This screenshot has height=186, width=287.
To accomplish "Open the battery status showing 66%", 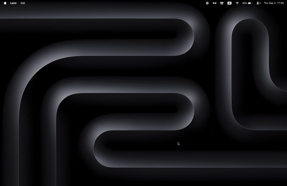I will pyautogui.click(x=247, y=3).
